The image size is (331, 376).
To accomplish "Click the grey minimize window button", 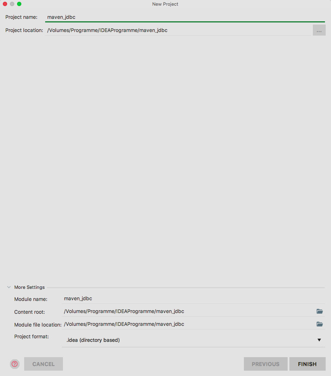I will point(12,4).
